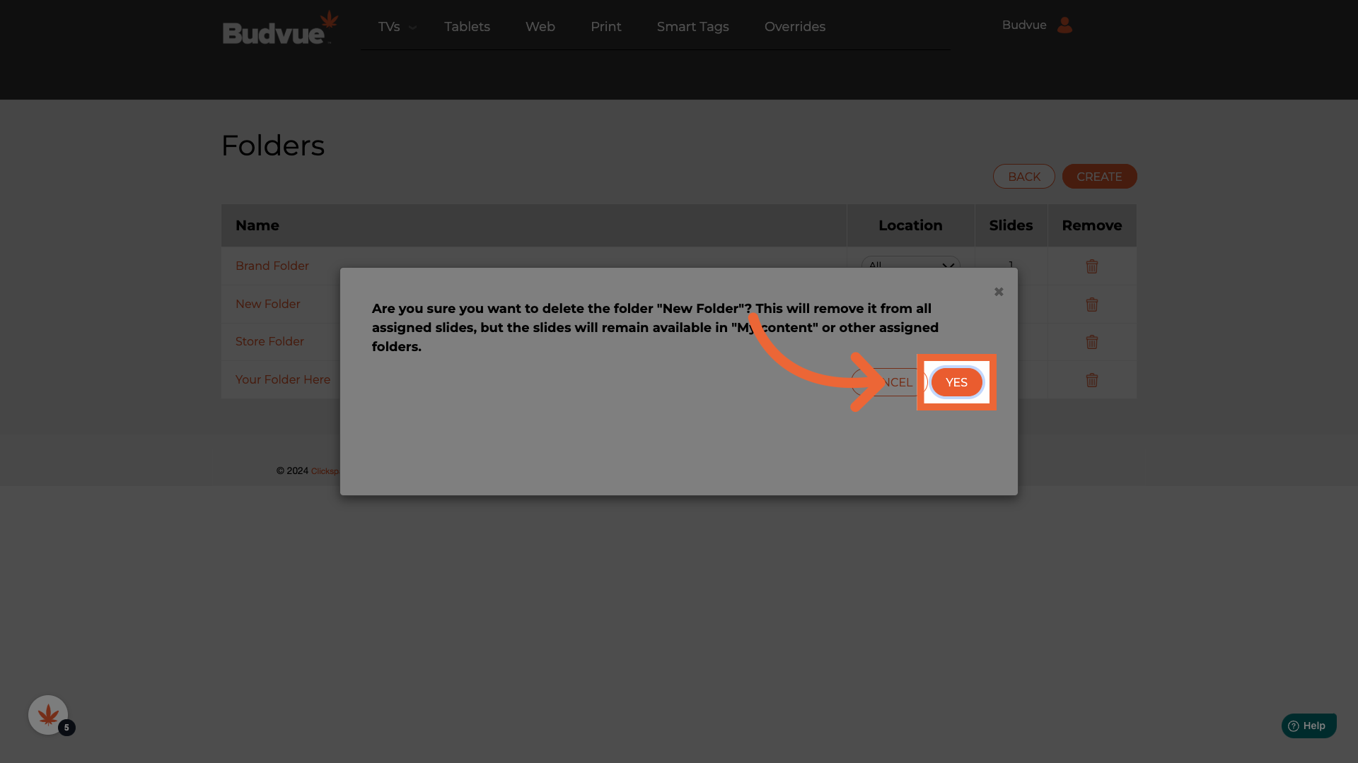Click trash icon for Your Folder Here
The image size is (1358, 763).
[x=1091, y=380]
